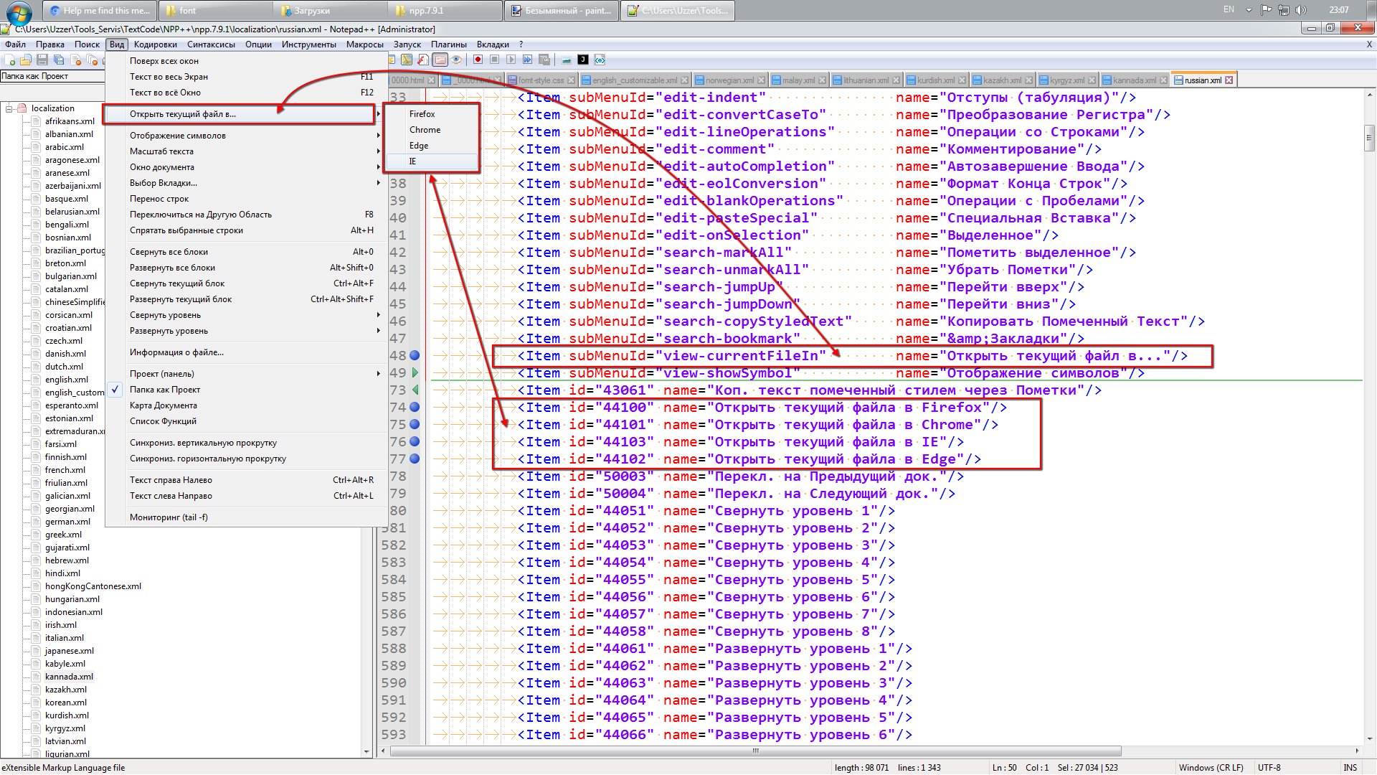Expand 'Свернуть уровень' submenu
The image size is (1377, 775).
click(246, 315)
